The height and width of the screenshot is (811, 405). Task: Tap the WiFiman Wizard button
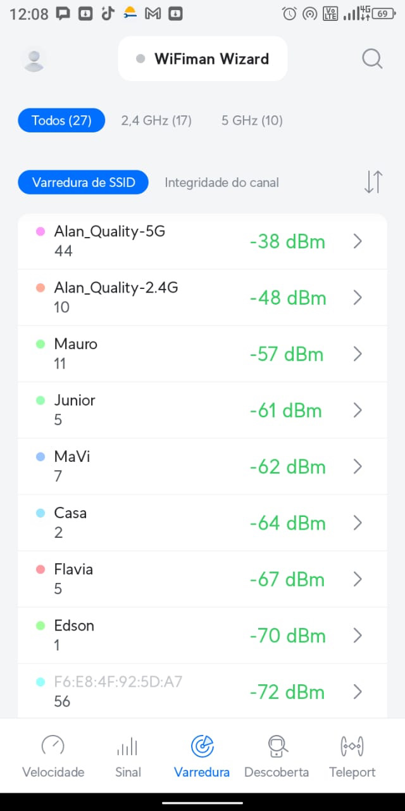coord(203,59)
